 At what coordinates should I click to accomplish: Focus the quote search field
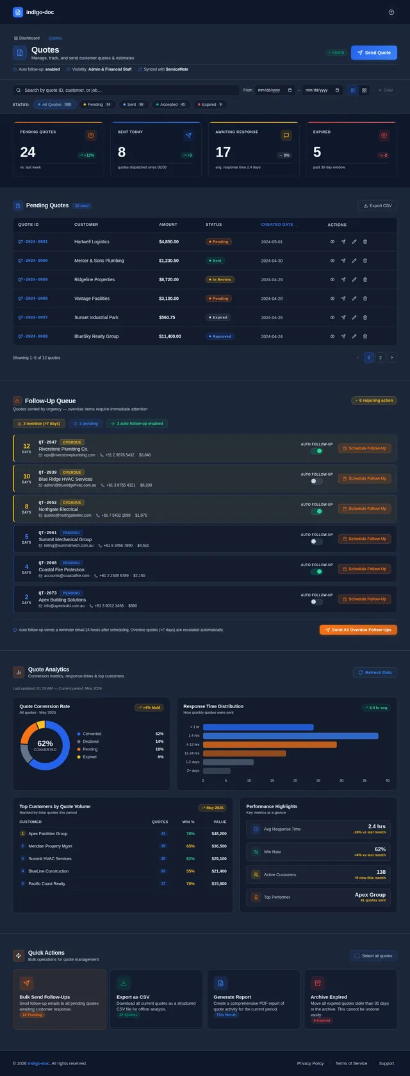(126, 91)
